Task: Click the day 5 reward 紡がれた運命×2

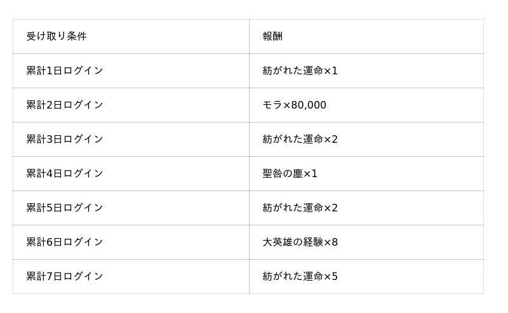Action: (x=300, y=208)
